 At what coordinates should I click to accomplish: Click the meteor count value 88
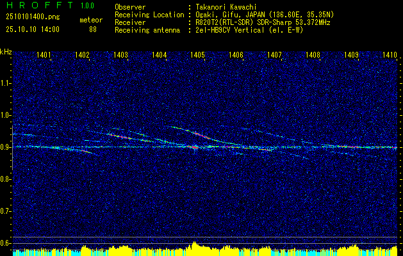pyautogui.click(x=93, y=29)
